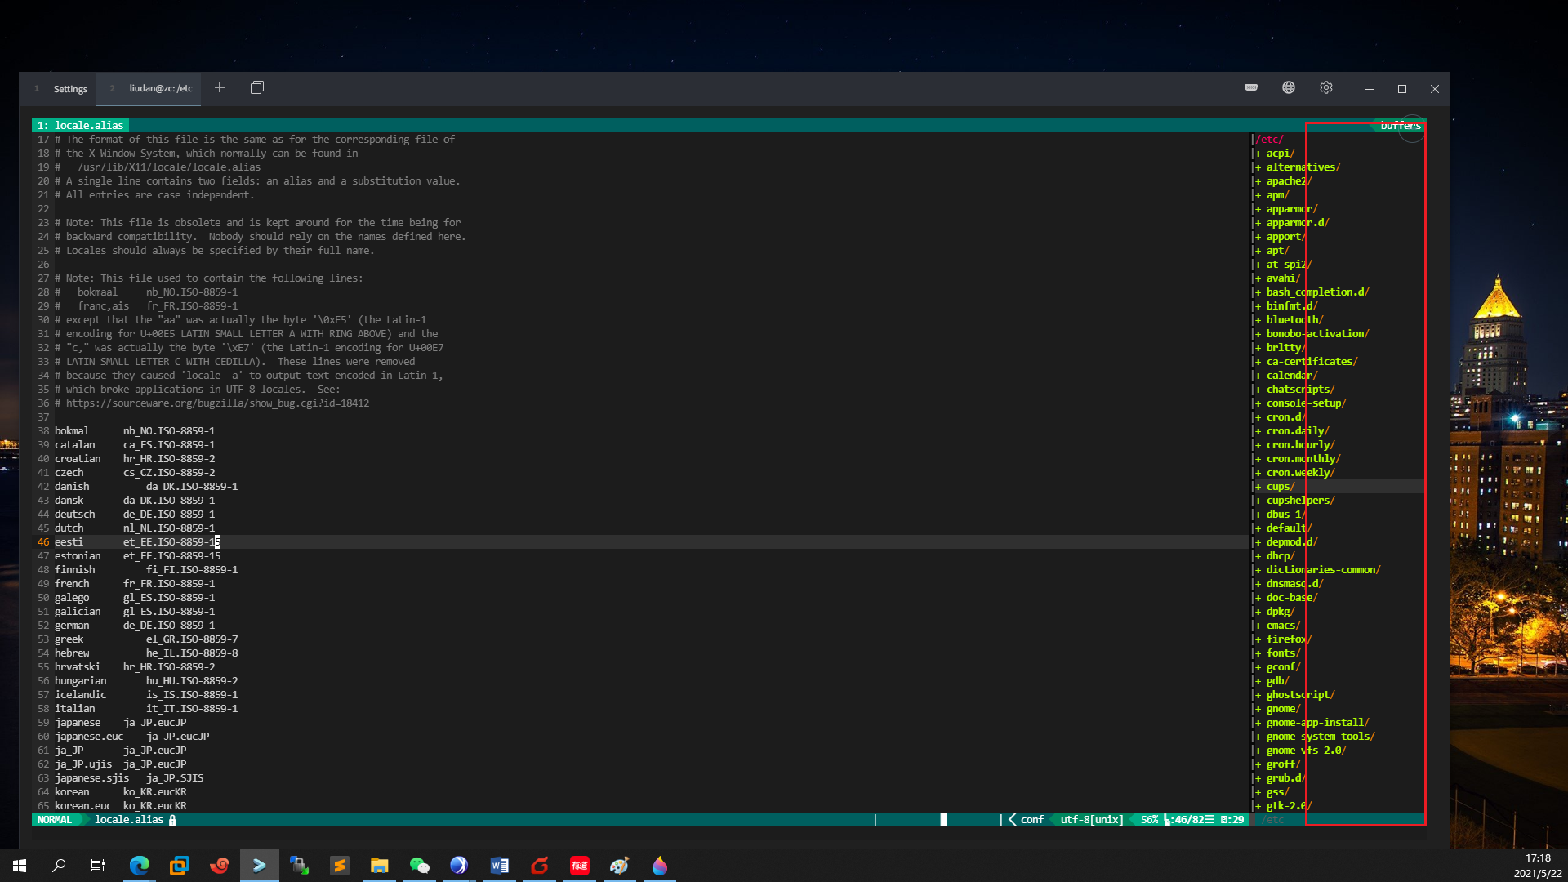This screenshot has width=1568, height=882.
Task: Switch to the Settings tab
Action: [70, 88]
